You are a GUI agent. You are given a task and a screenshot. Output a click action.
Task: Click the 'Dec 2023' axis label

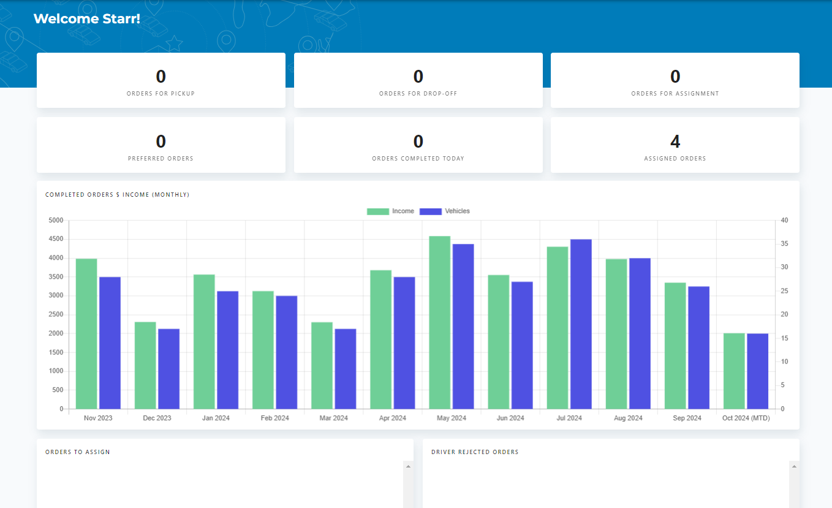[157, 418]
